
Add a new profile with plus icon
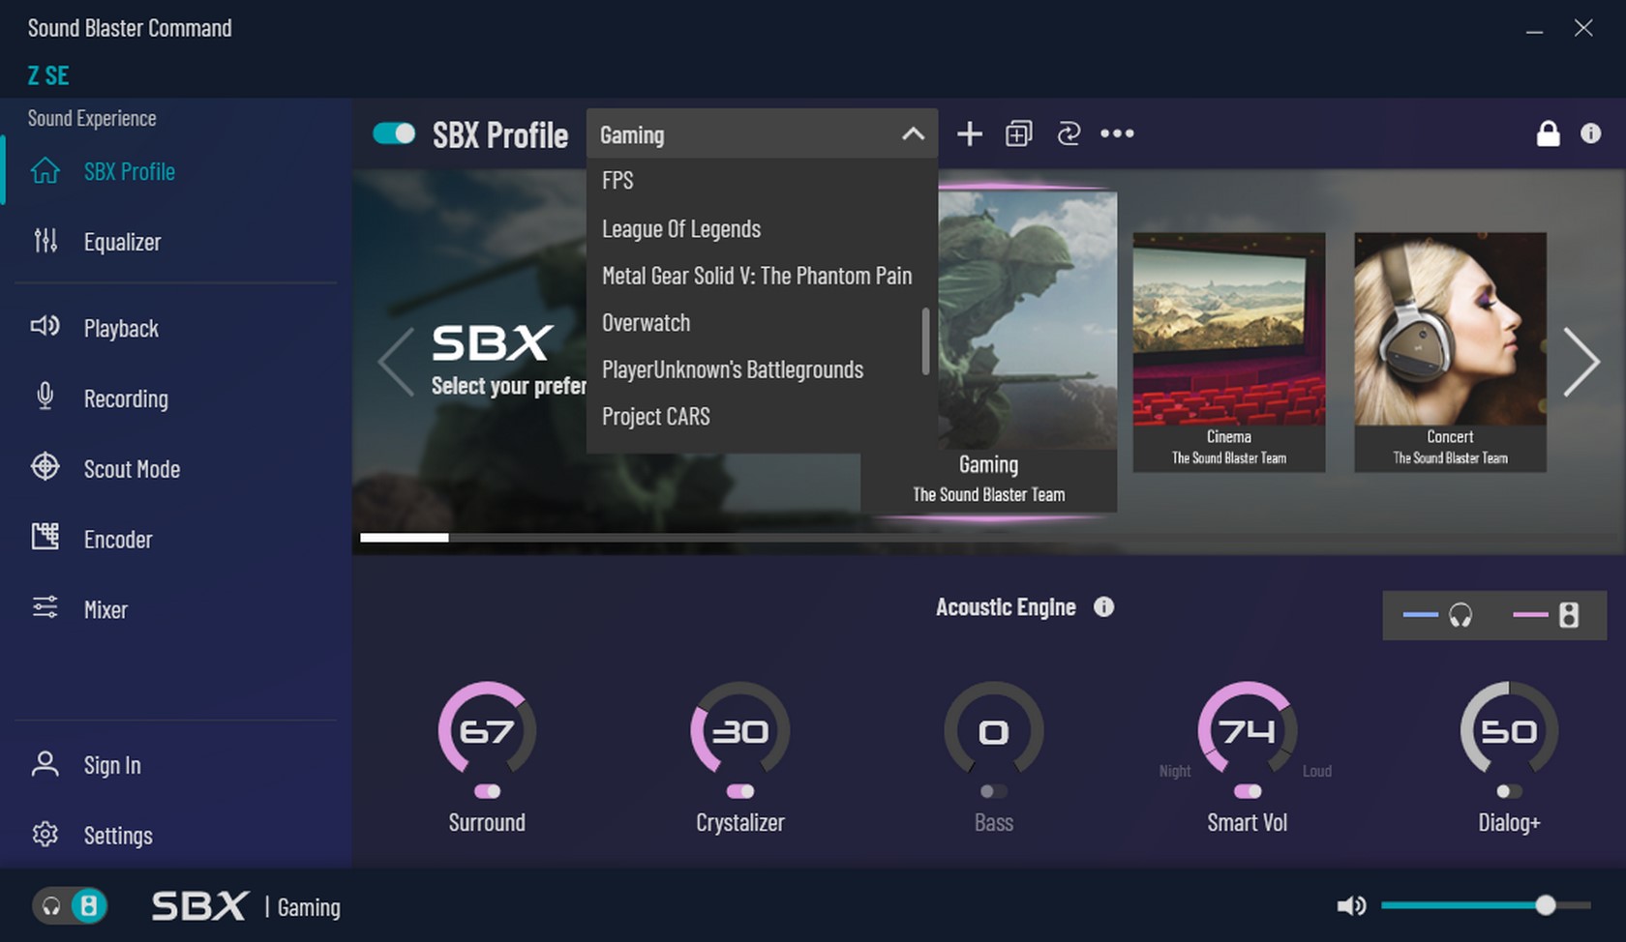[x=970, y=133]
